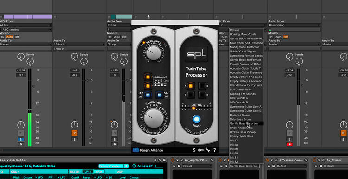Select LP24 filter button
Screen dimensions: 348x179
[x=99, y=172]
